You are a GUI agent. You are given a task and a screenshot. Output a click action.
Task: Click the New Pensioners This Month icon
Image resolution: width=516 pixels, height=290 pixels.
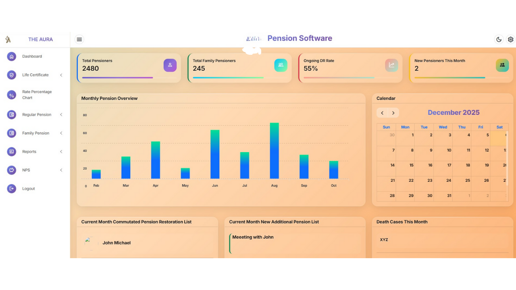point(502,65)
